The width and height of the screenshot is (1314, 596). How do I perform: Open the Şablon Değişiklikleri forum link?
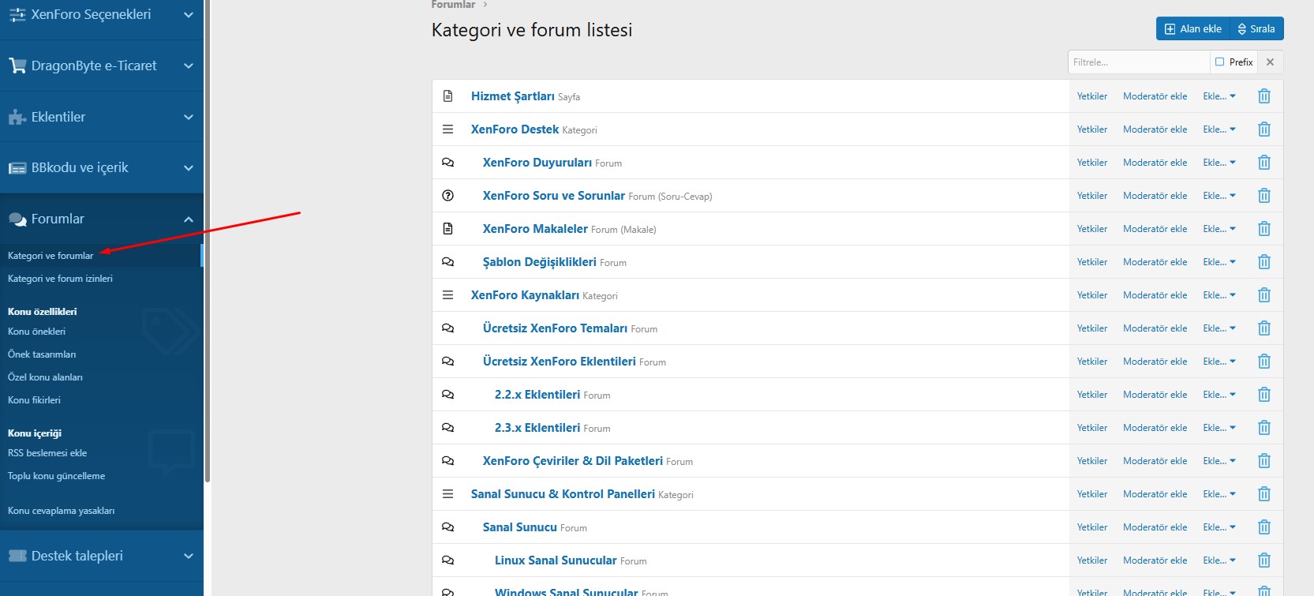540,262
